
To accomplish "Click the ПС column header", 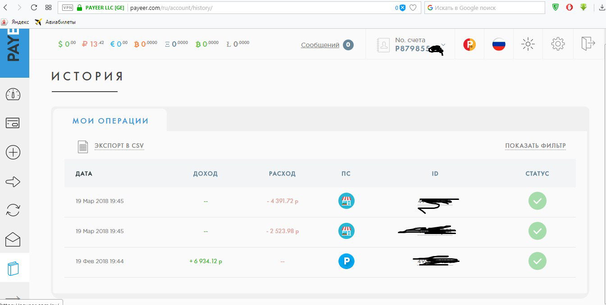I will point(346,173).
